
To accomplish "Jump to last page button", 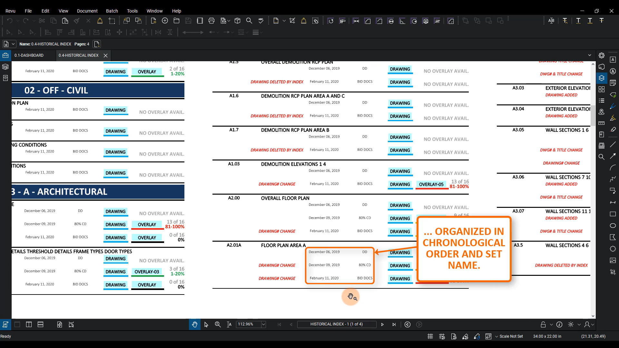I will tap(394, 324).
